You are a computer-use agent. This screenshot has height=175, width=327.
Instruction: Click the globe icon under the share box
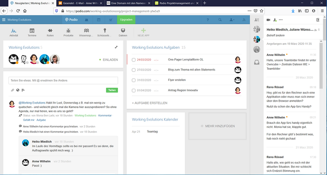pyautogui.click(x=18, y=90)
